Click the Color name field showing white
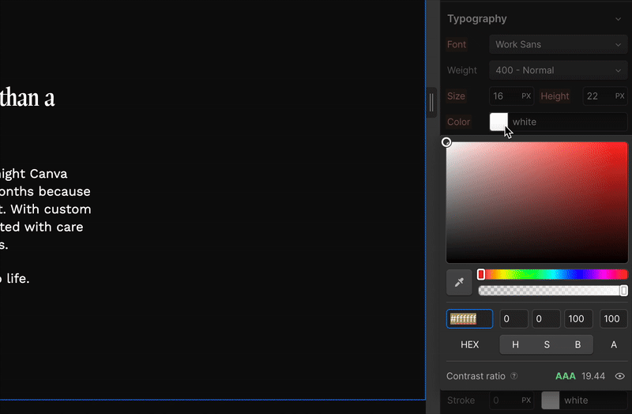 tap(568, 122)
